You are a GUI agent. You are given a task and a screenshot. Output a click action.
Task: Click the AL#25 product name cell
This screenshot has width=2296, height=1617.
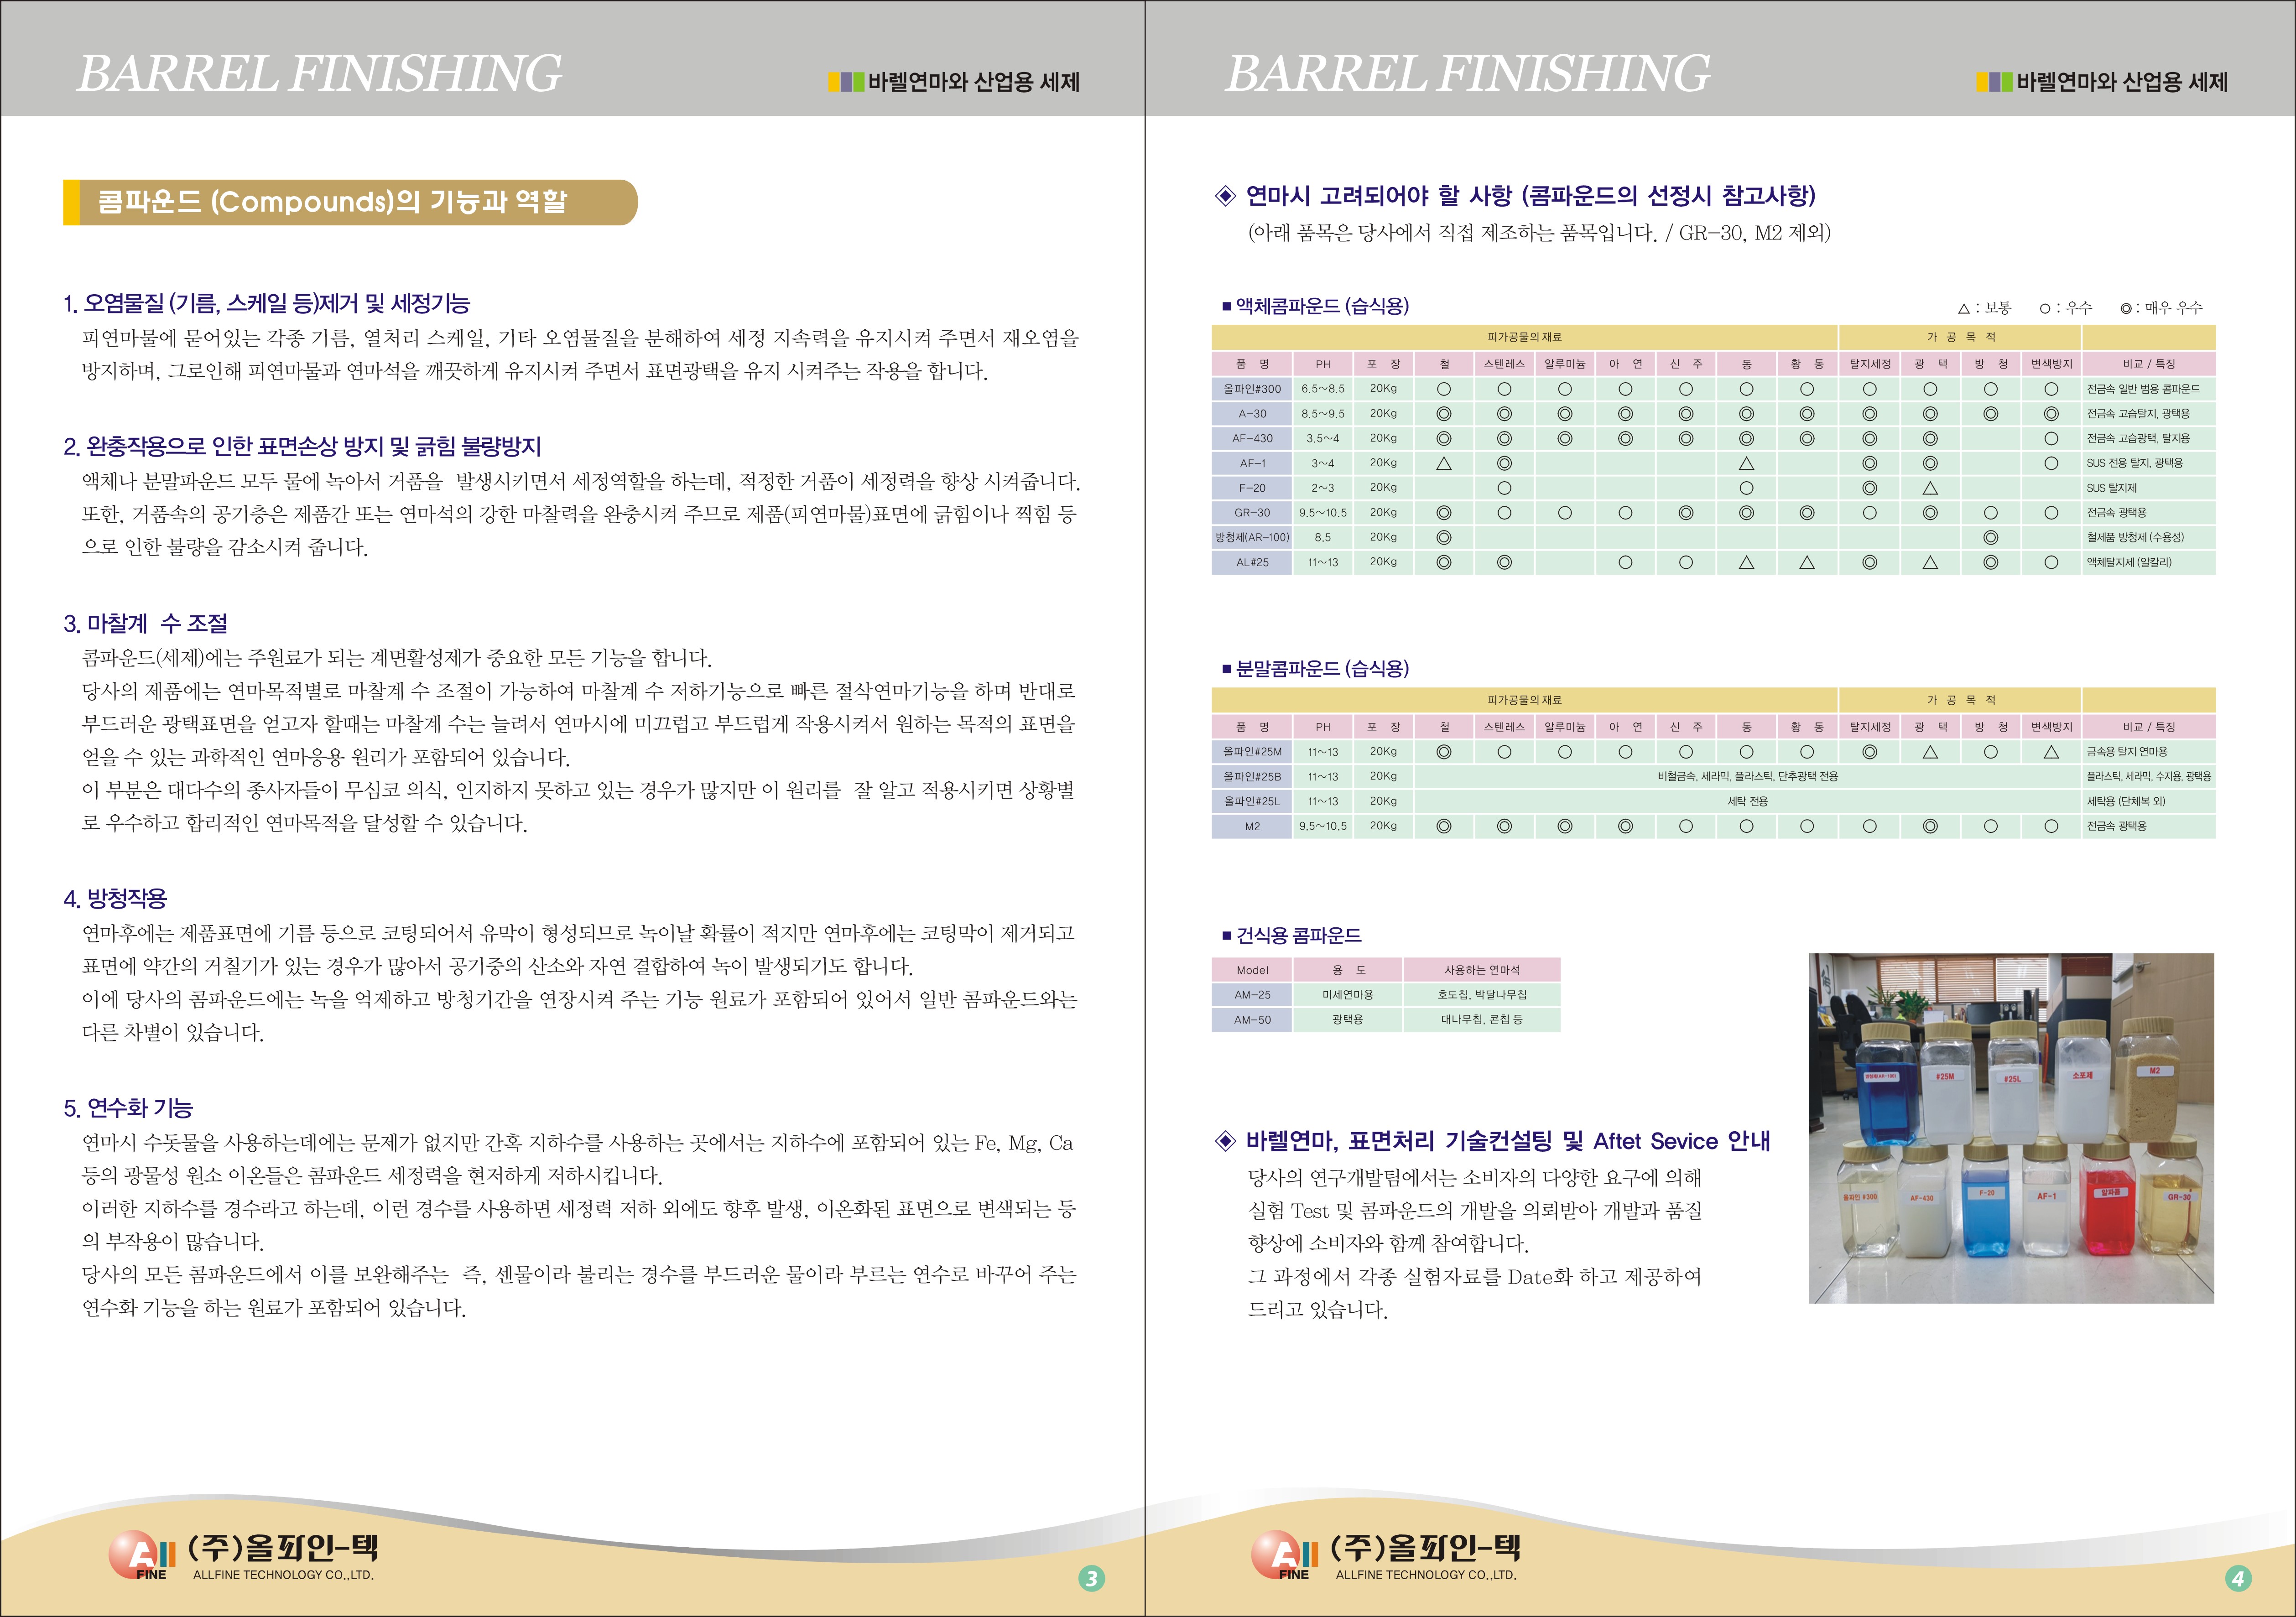point(1252,562)
